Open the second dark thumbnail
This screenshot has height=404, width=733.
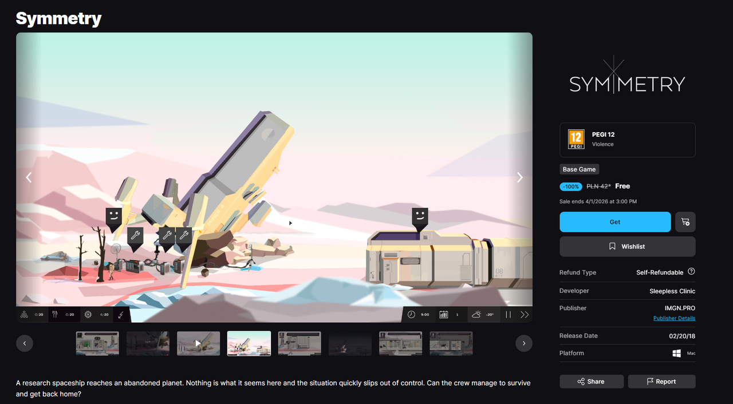coord(148,343)
